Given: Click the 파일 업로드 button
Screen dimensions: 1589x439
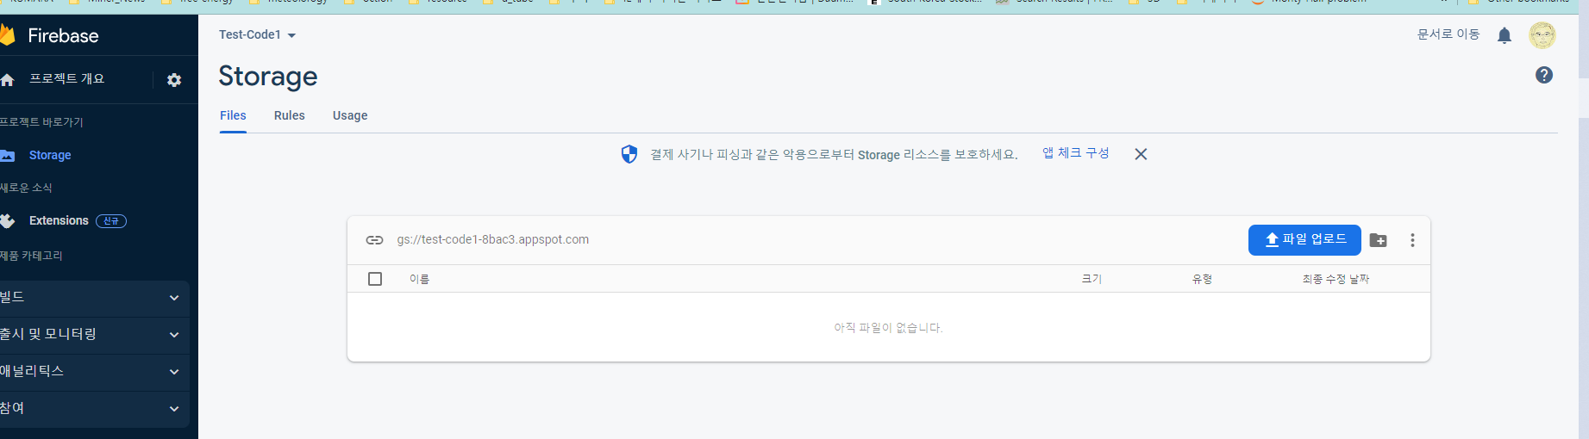Looking at the screenshot, I should click(x=1304, y=240).
